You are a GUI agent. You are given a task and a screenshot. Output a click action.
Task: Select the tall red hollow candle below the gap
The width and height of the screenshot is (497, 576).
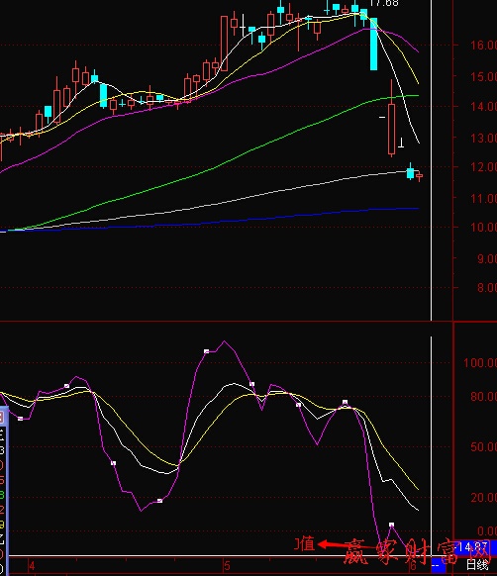pos(391,129)
